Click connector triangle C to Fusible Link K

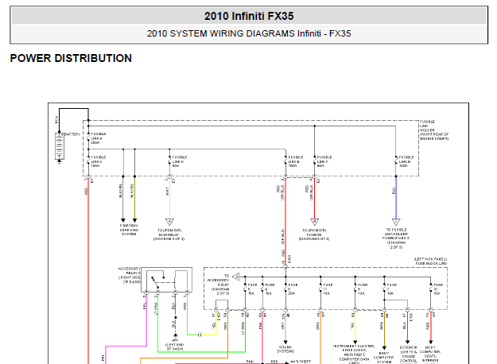point(396,222)
